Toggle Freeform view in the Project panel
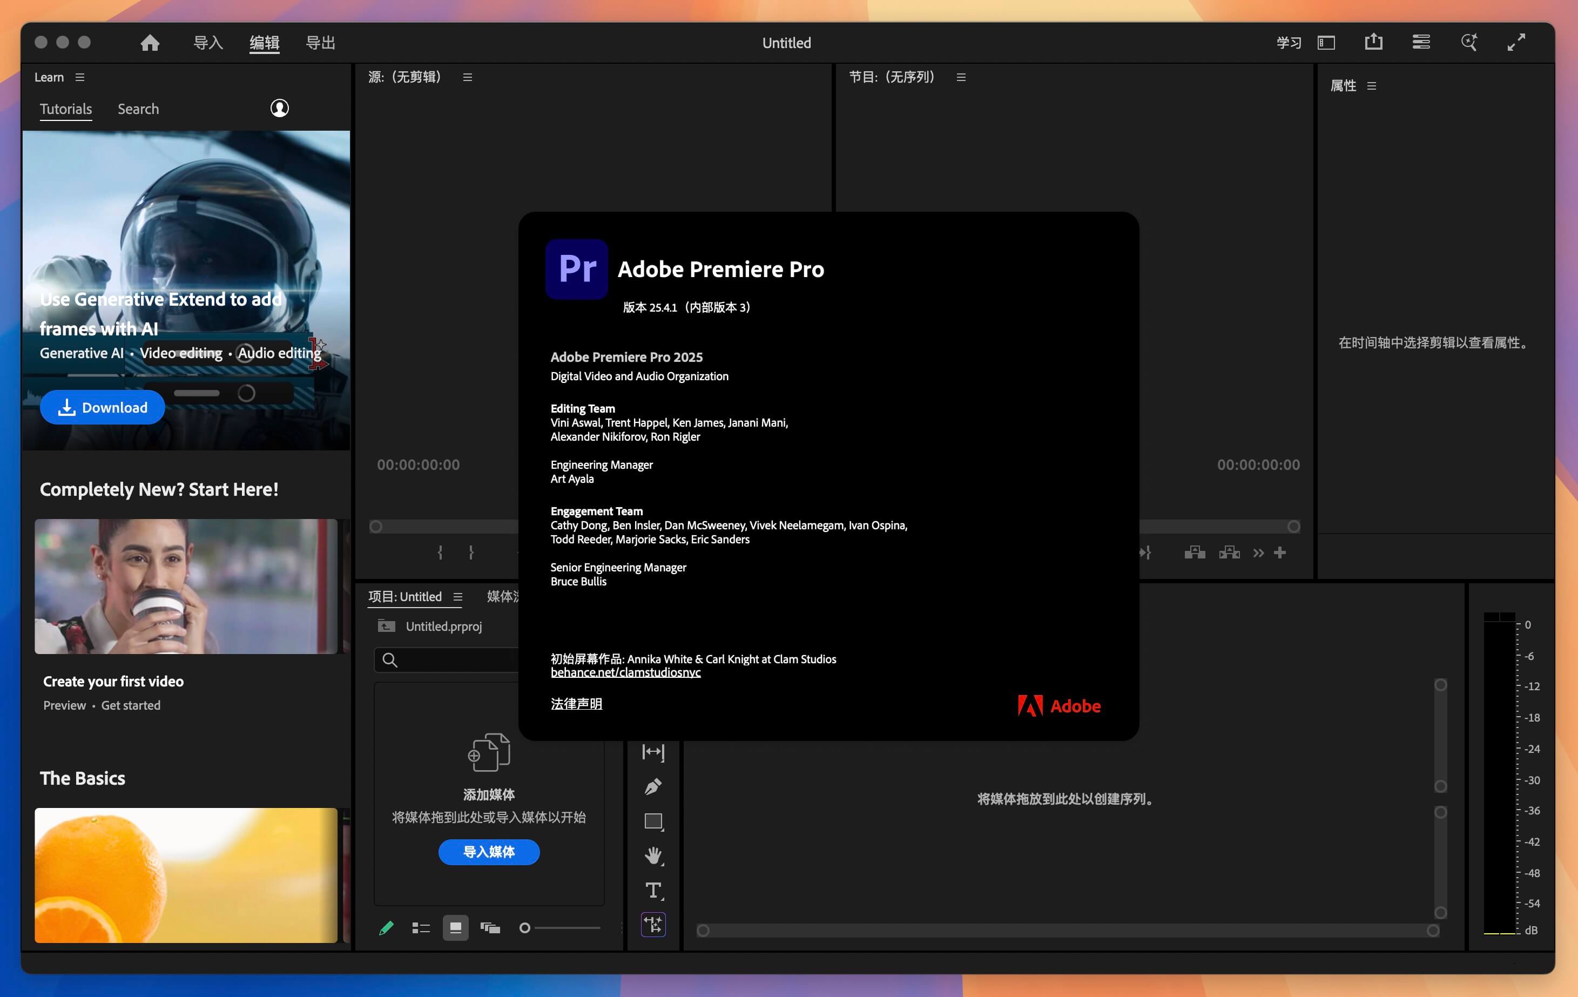Image resolution: width=1578 pixels, height=997 pixels. [x=490, y=927]
